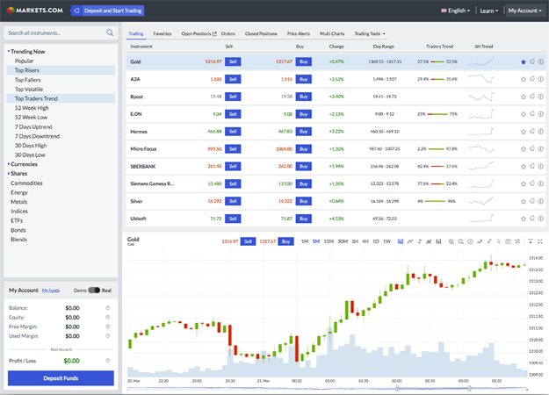
Task: Set price alert bell for E.ON
Action: pos(531,114)
